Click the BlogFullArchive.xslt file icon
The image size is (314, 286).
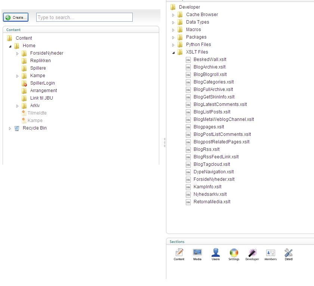click(x=188, y=89)
